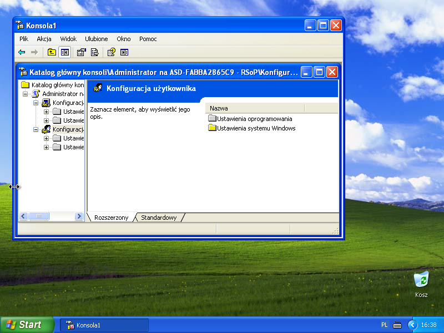
Task: Open the Widok menu
Action: point(68,39)
